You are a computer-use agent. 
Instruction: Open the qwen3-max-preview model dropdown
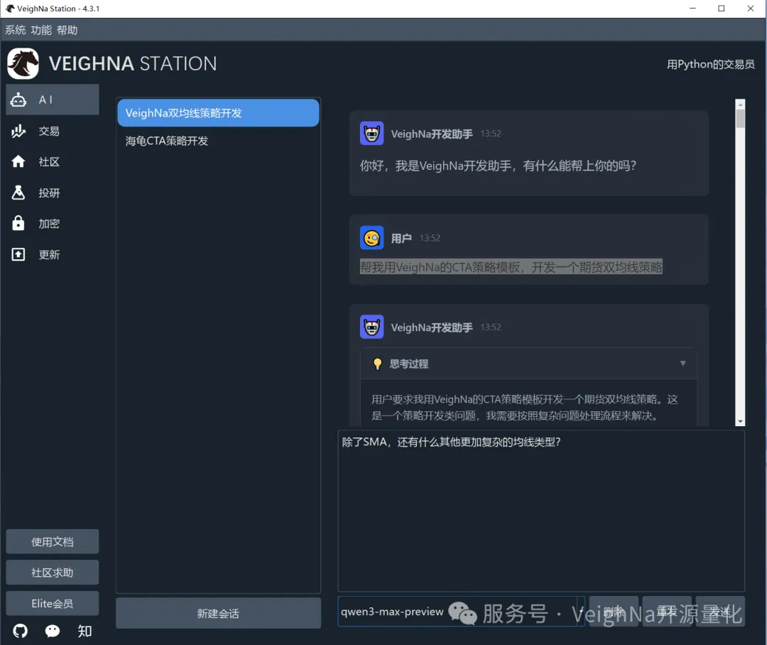coord(580,612)
